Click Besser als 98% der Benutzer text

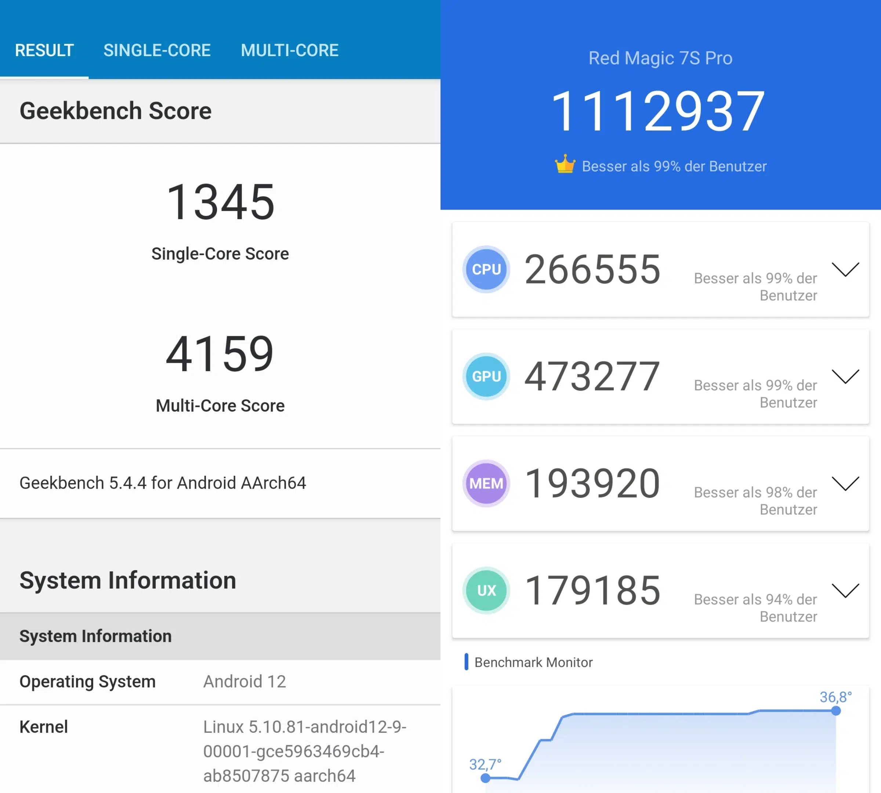[x=755, y=501]
